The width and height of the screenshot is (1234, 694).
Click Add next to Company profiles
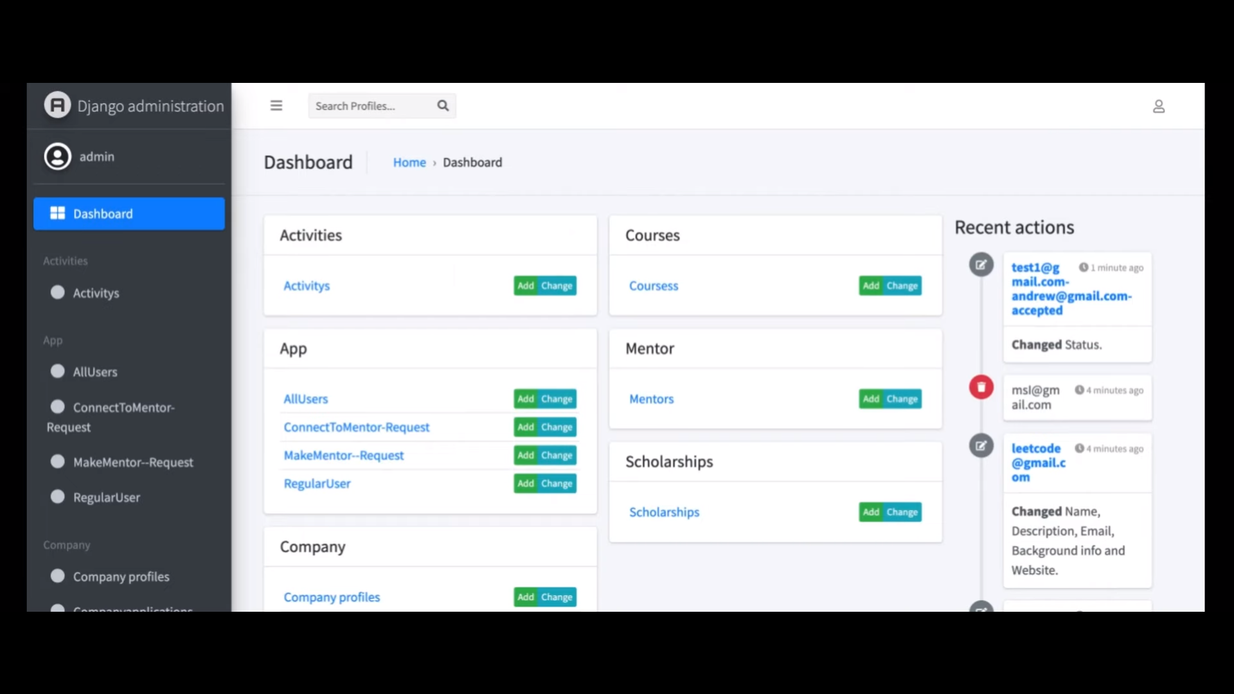tap(524, 596)
